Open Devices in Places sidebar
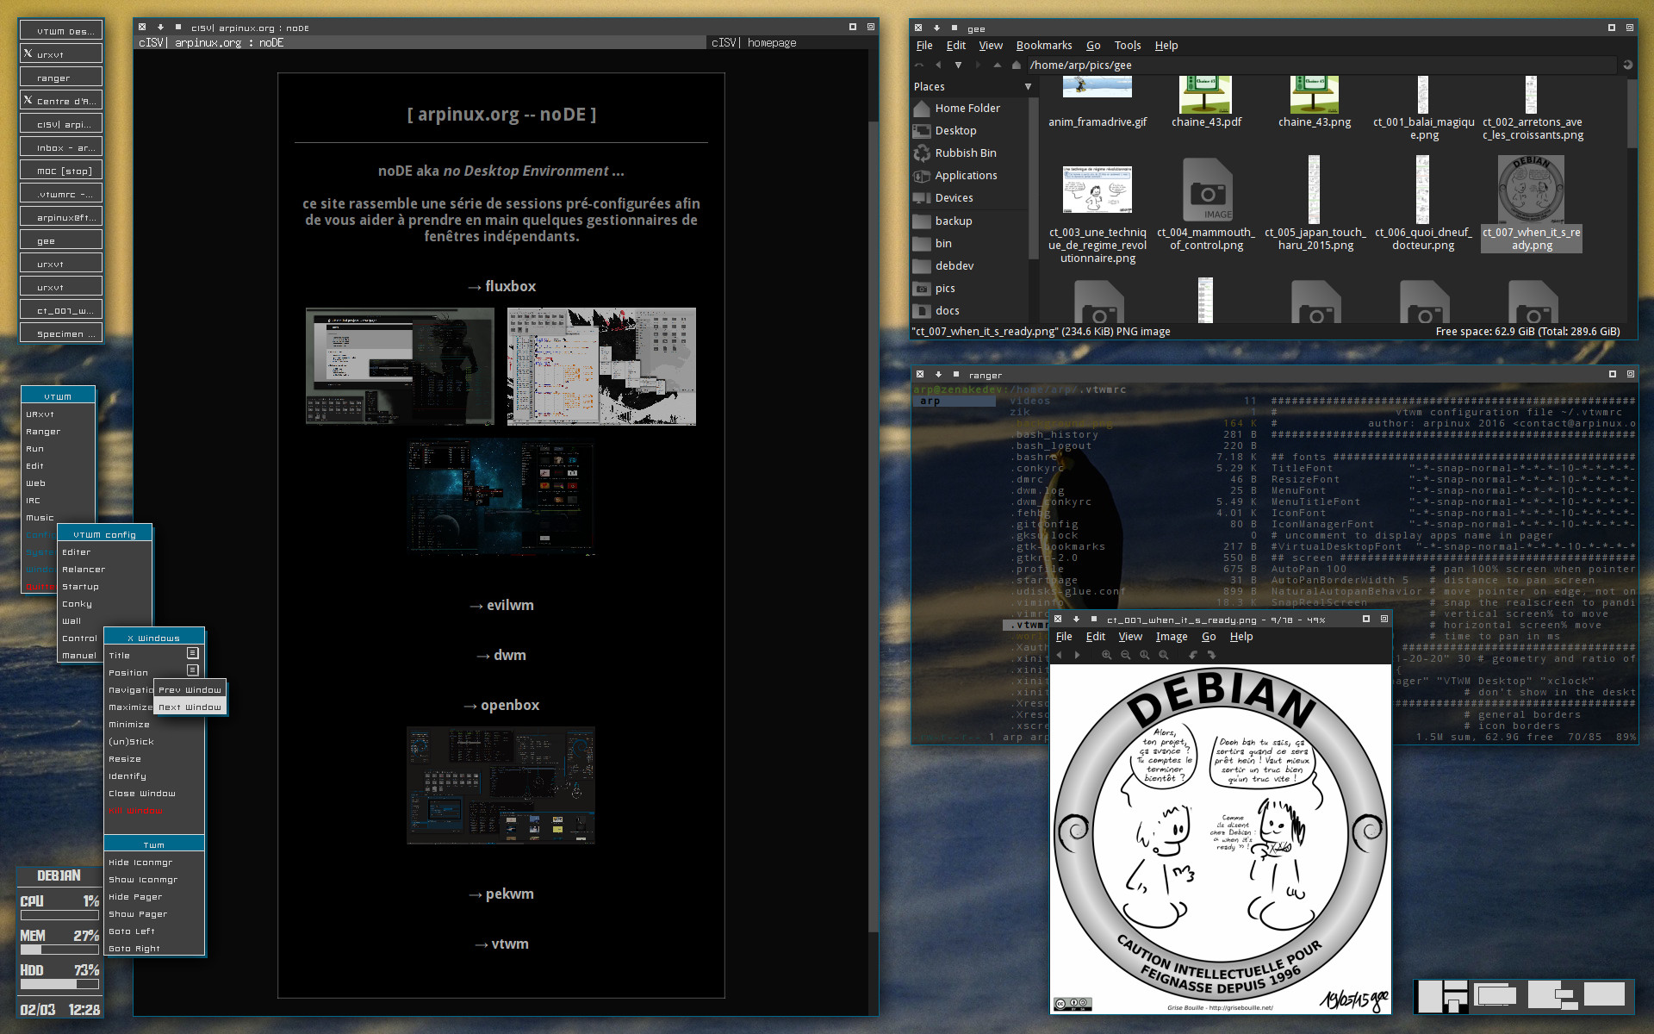The width and height of the screenshot is (1654, 1034). point(968,198)
